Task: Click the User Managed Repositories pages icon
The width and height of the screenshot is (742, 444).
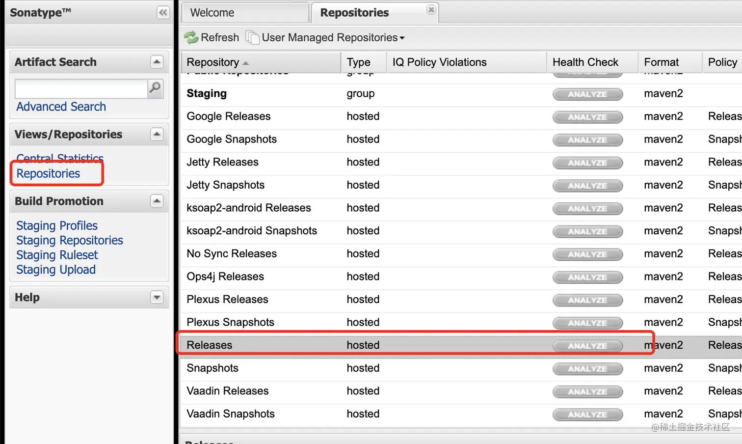Action: pyautogui.click(x=252, y=37)
